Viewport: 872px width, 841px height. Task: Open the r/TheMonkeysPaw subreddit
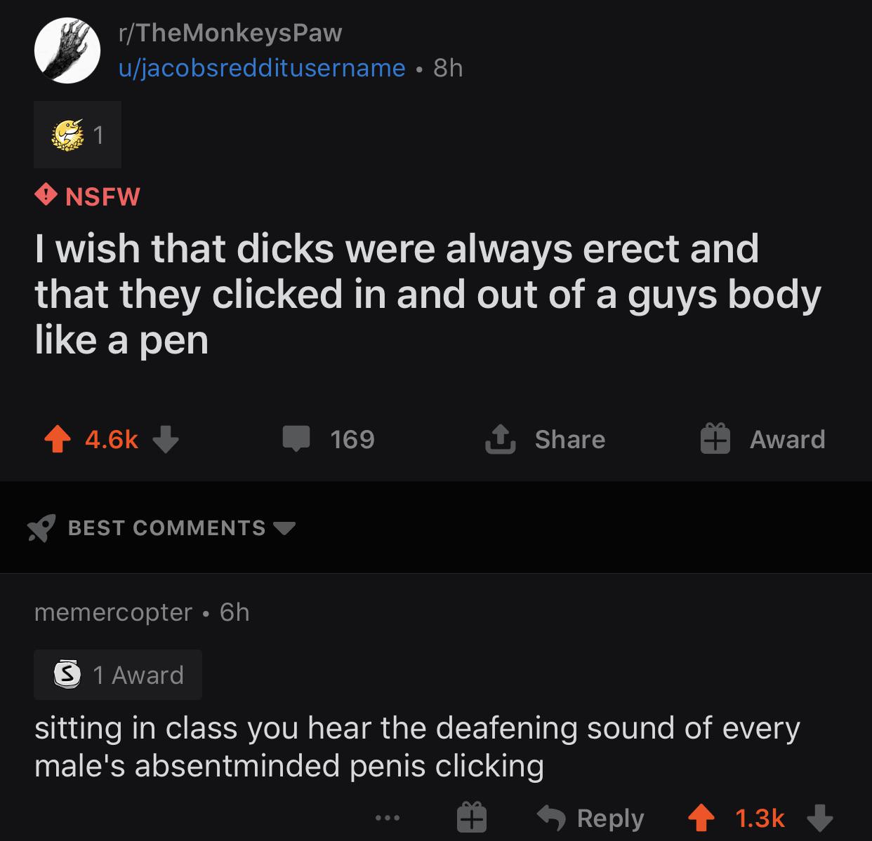tap(230, 32)
